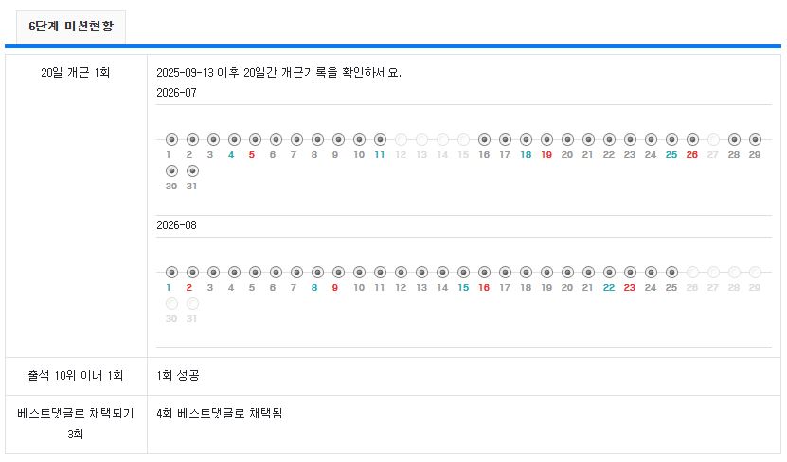Click attendance marker for day 2 of 2026-08
Viewport: 787px width, 462px height.
(x=192, y=272)
